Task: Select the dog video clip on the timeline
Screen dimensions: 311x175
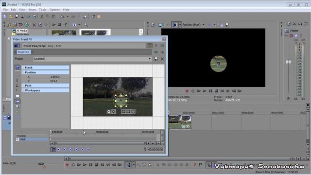Action: [180, 122]
